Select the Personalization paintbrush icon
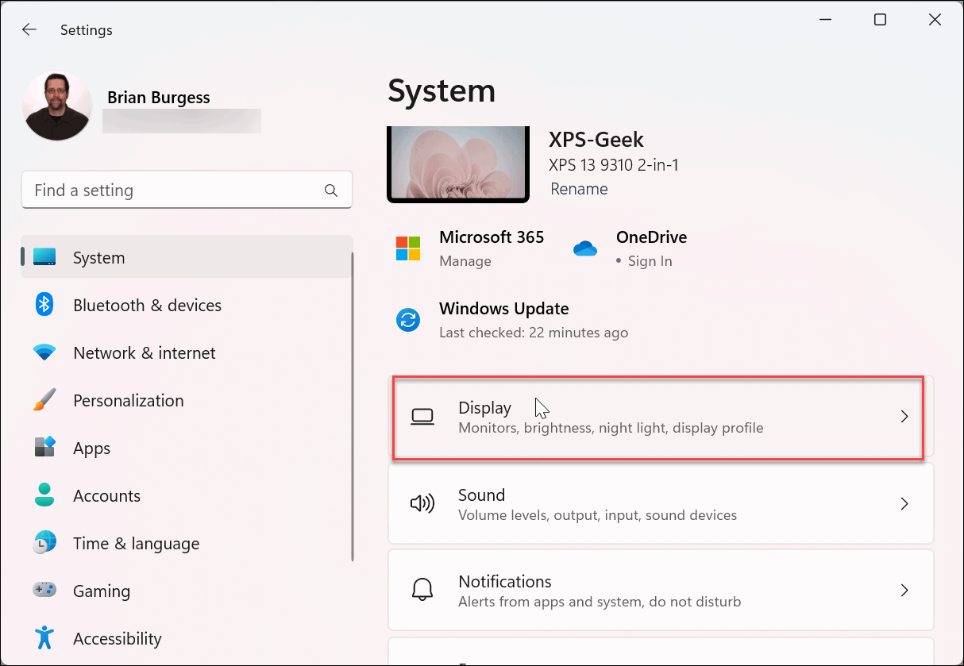 click(x=44, y=399)
